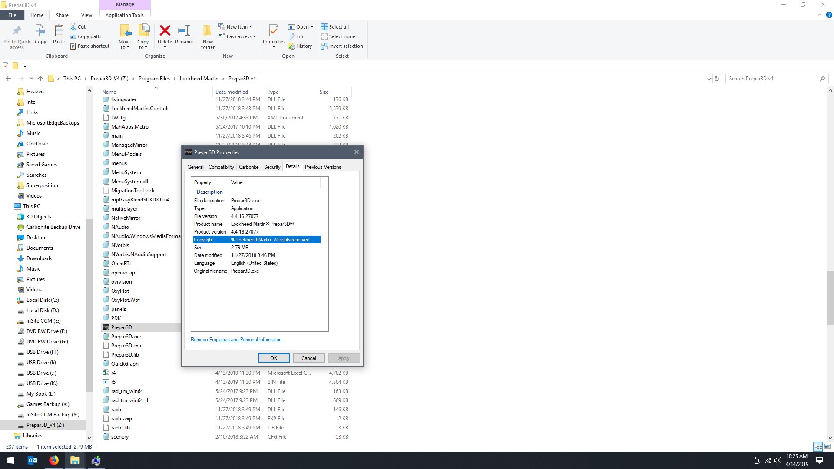Image resolution: width=834 pixels, height=469 pixels.
Task: Select the Product name property row
Action: pos(257,224)
